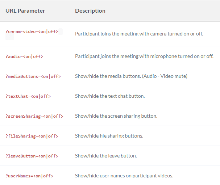220x185 pixels.
Task: Click the ?userNames=<on|off> parameter
Action: [29, 176]
